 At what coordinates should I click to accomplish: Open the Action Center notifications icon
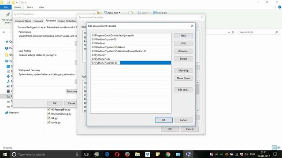click(x=275, y=154)
